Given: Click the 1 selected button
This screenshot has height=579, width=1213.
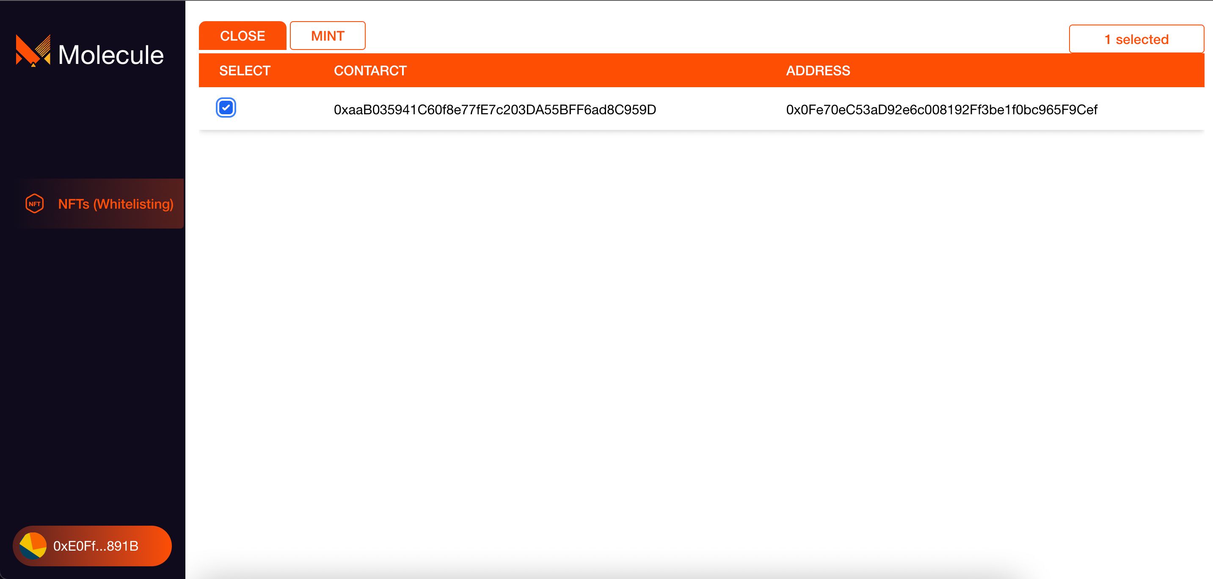Looking at the screenshot, I should click(1136, 39).
